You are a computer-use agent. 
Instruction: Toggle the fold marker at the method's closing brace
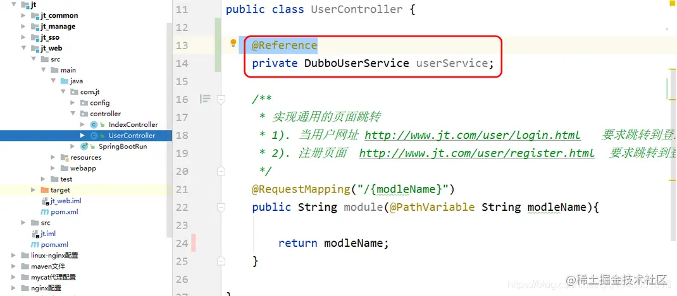[x=221, y=261]
